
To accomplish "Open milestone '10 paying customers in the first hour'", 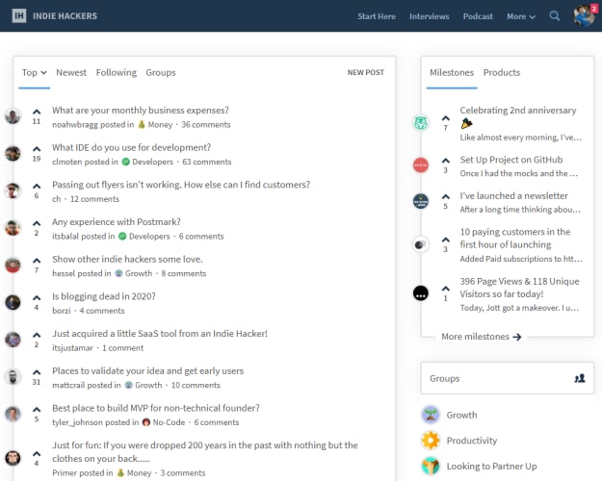I will pos(515,239).
